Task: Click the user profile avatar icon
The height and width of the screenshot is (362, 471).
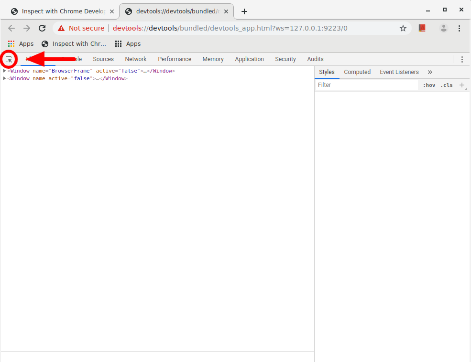Action: 444,28
